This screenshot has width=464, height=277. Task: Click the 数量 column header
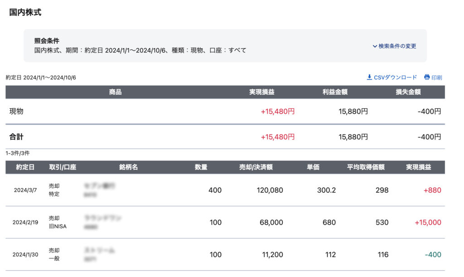coord(201,167)
